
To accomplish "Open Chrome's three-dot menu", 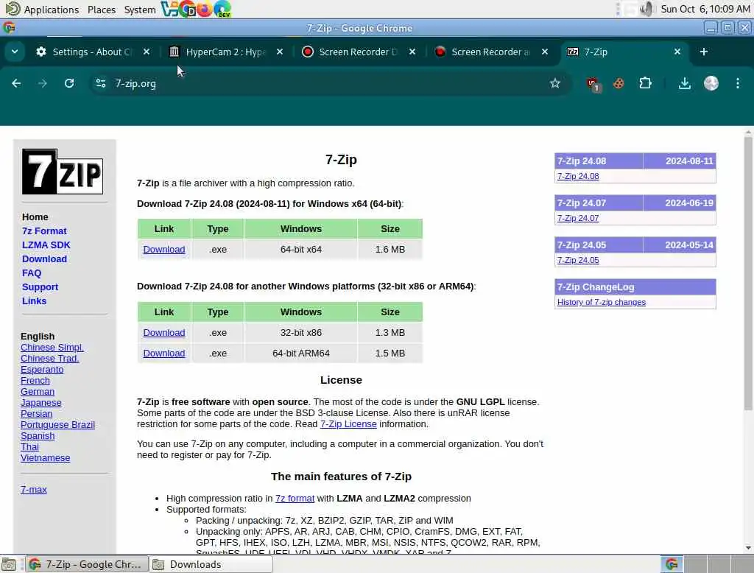I will 738,83.
